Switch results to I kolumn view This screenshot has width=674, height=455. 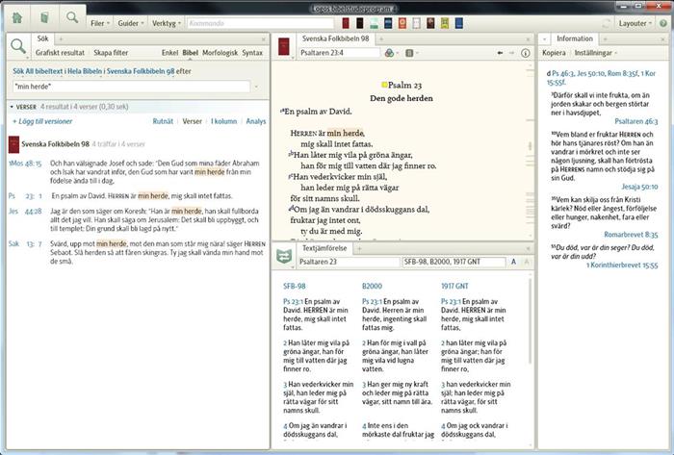(x=224, y=121)
